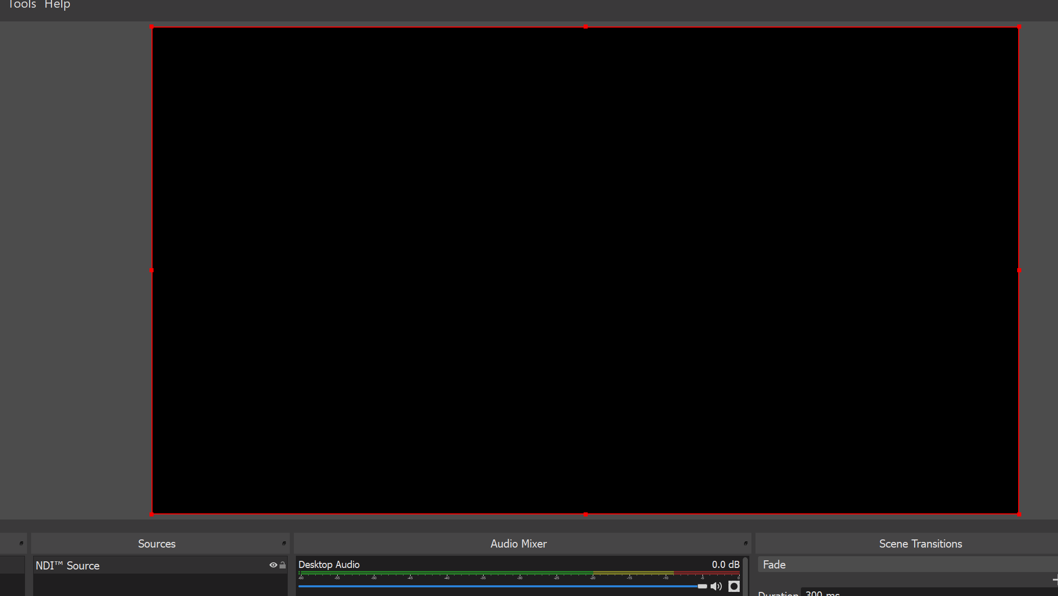Expand the Scene Transitions selector
This screenshot has height=596, width=1058.
click(903, 564)
